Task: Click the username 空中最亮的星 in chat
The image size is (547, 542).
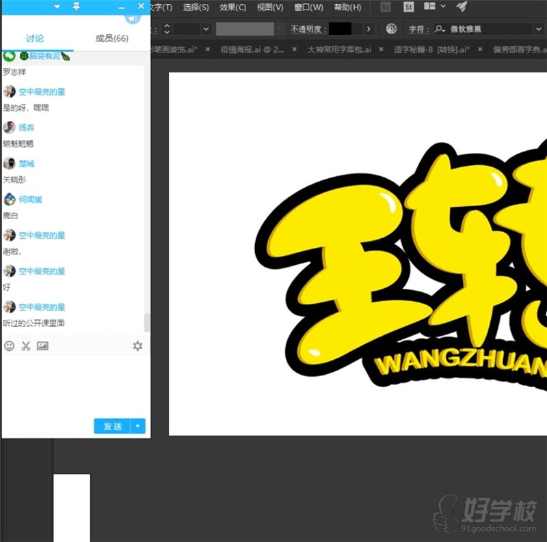Action: (x=43, y=91)
